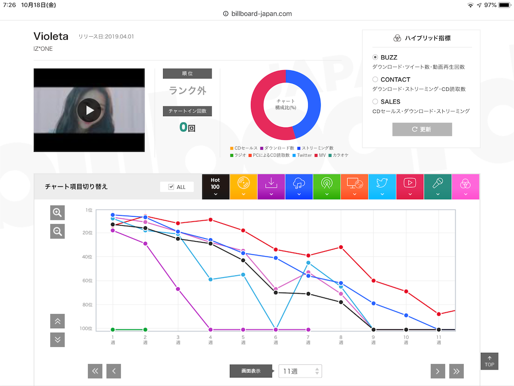The image size is (514, 386).
Task: Click the 順位 rank label
Action: 187,73
